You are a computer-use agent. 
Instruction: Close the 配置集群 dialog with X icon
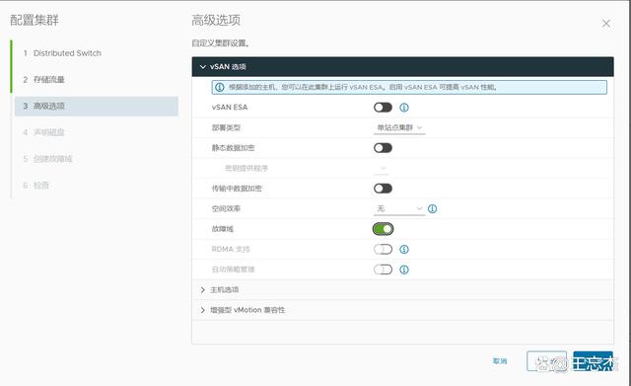point(606,24)
